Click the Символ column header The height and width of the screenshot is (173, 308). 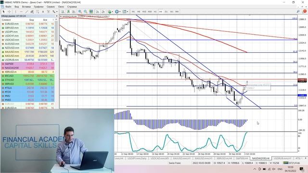pos(6,20)
